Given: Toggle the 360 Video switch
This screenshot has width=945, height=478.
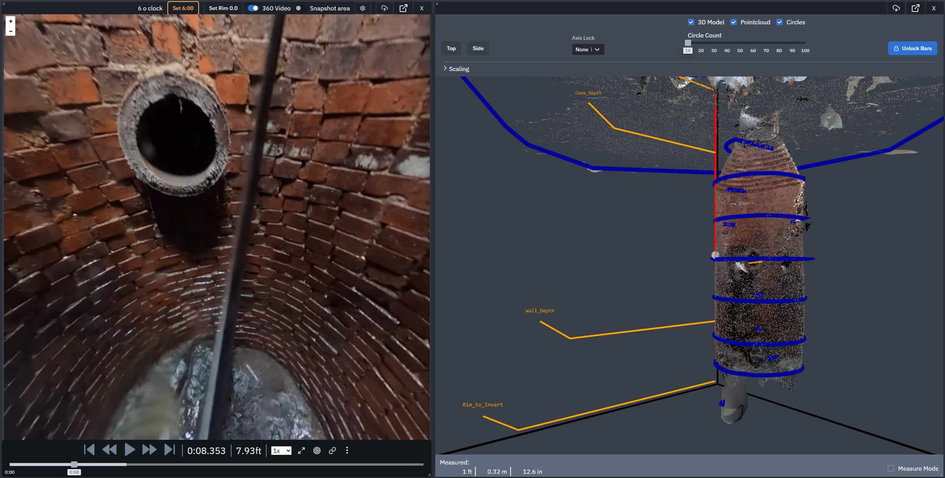Looking at the screenshot, I should click(x=253, y=8).
